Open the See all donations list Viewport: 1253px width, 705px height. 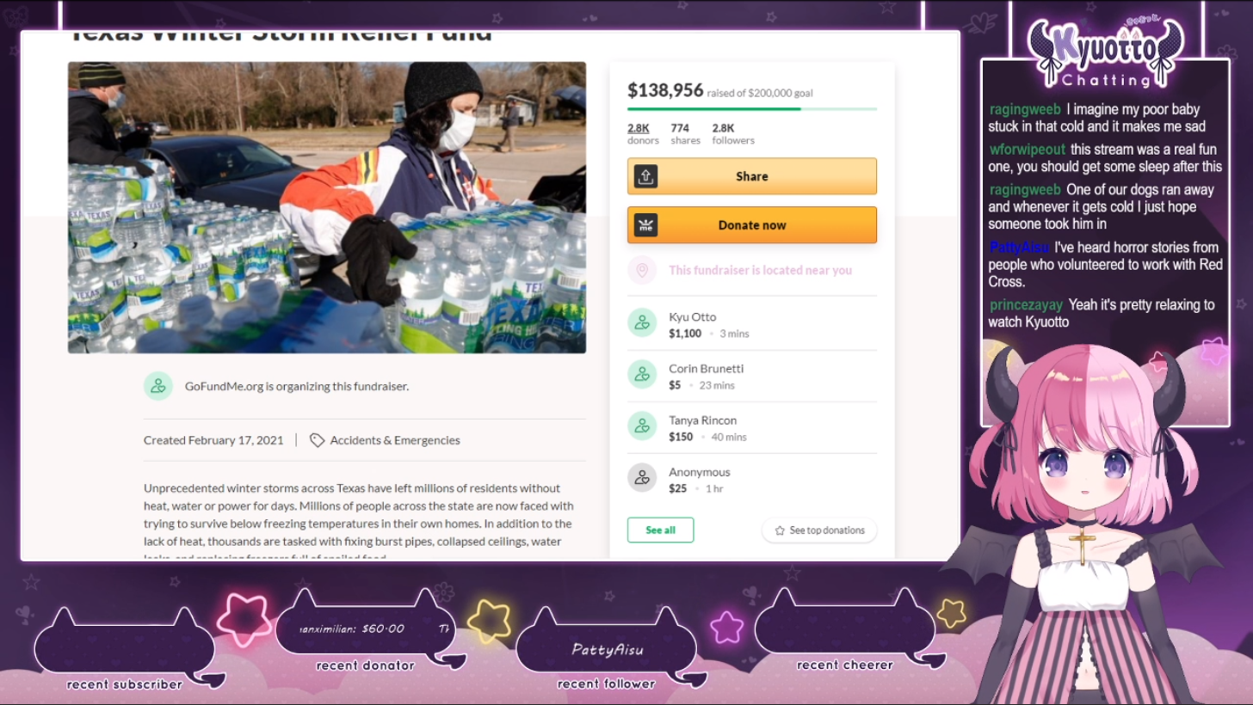pos(660,530)
